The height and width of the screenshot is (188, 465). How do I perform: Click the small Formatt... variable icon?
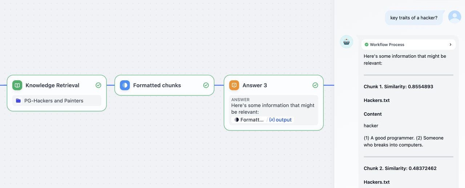click(236, 120)
